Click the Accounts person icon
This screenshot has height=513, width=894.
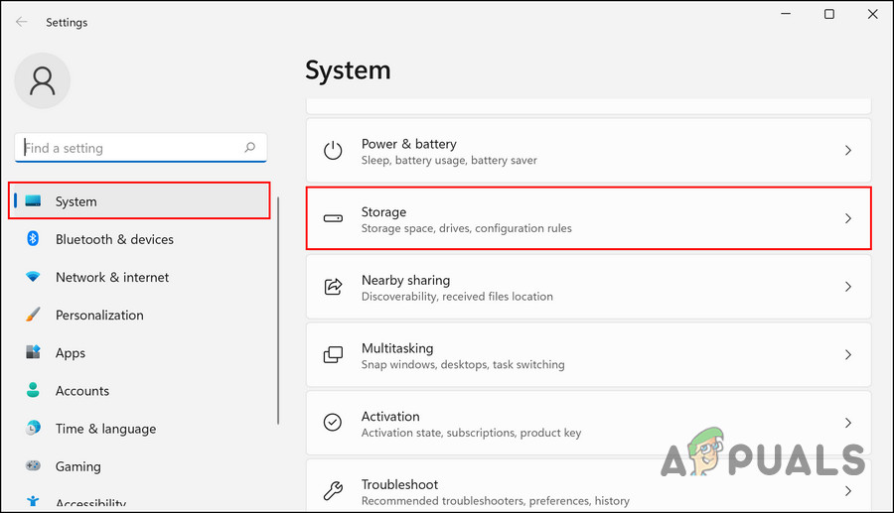point(33,390)
